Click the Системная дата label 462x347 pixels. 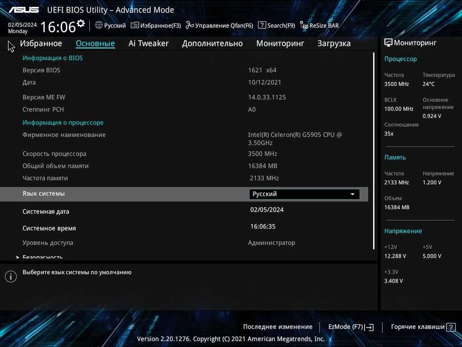tap(46, 212)
